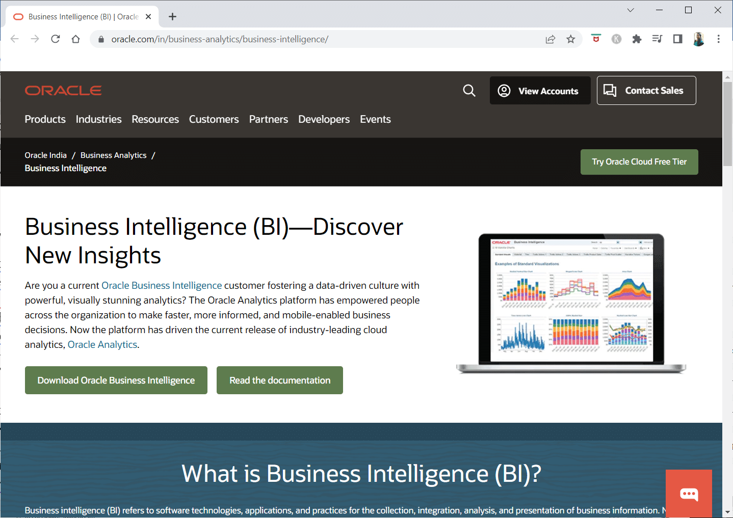Image resolution: width=733 pixels, height=518 pixels.
Task: Reload the page
Action: coord(56,39)
